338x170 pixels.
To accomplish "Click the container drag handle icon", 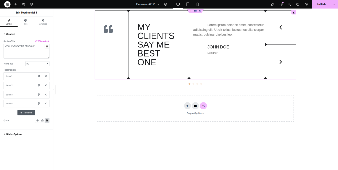I will (x=195, y=11).
